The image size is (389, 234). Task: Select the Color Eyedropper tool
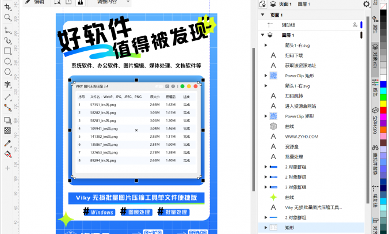click(x=7, y=144)
